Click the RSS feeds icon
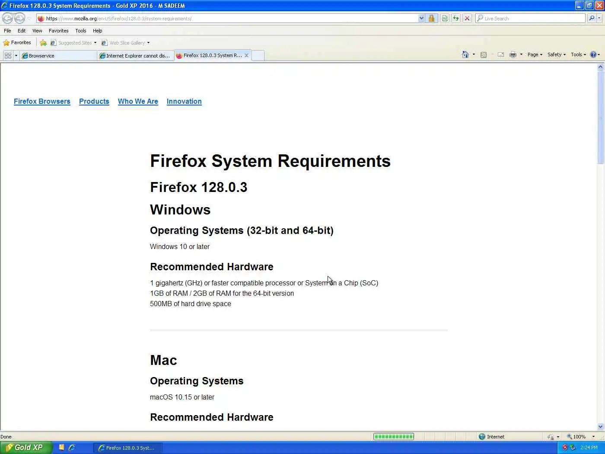Screen dimensions: 605x454 [x=484, y=54]
